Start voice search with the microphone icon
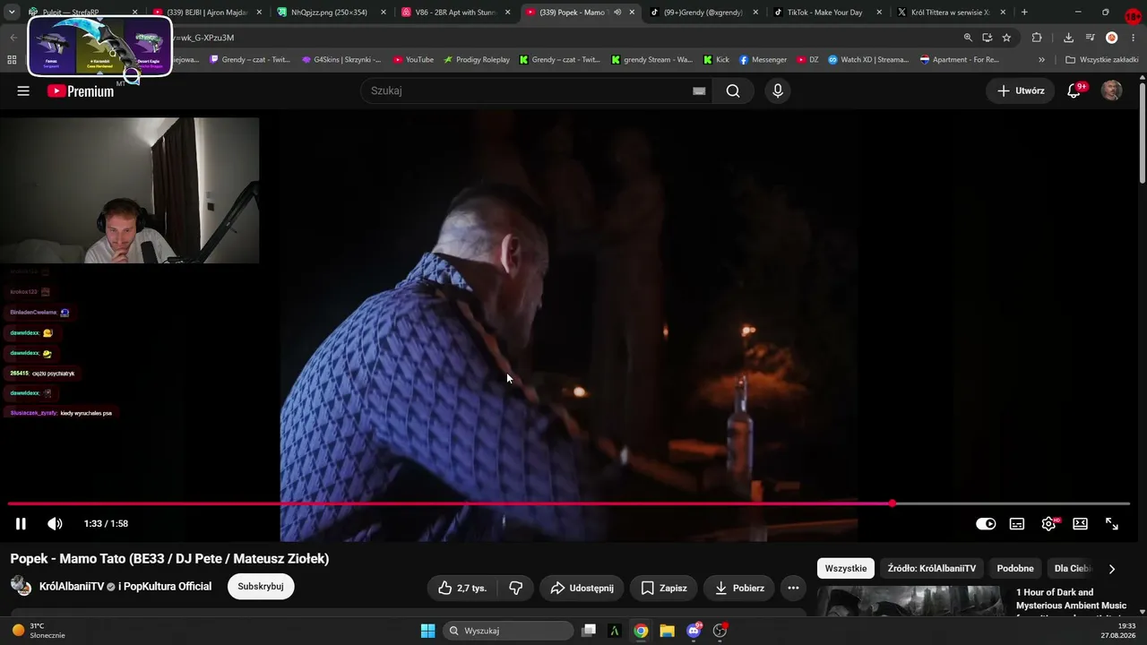The image size is (1147, 645). point(778,90)
